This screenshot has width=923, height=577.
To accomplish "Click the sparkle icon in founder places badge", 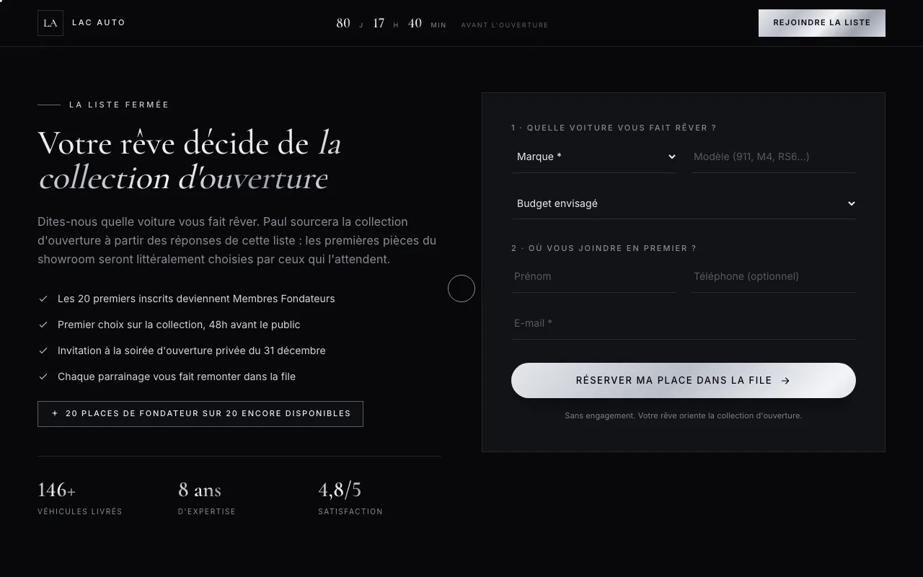I will [55, 414].
